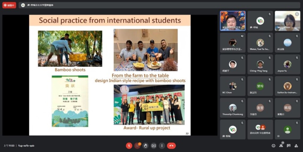
Task: Select the Ching-Ping Tang participant tile
Action: point(260,64)
